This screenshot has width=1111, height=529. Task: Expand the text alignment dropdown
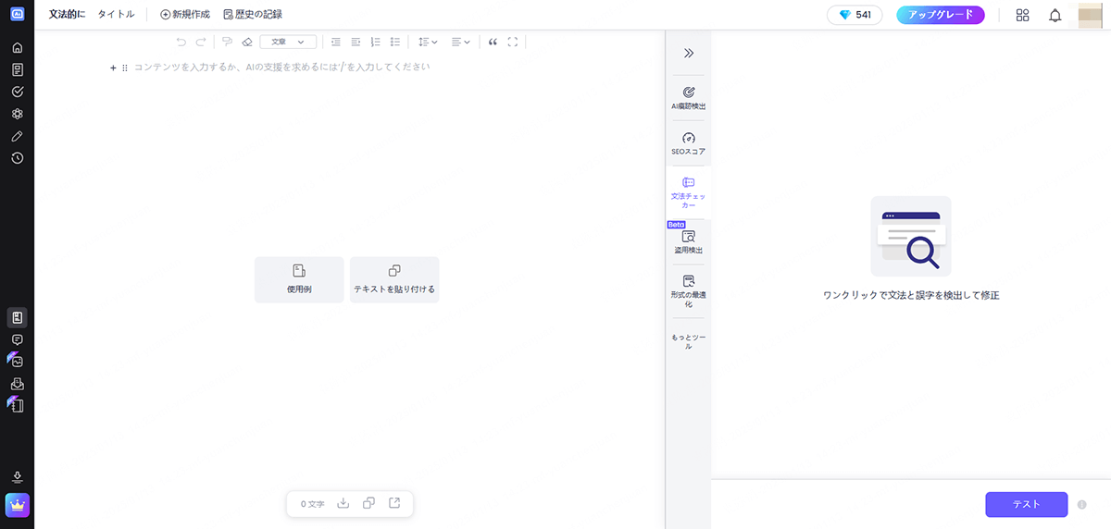[461, 42]
